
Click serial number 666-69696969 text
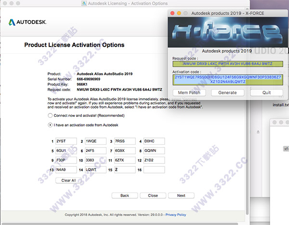tap(89, 79)
